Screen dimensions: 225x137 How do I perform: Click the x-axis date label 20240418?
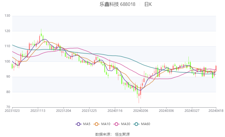point(216,111)
